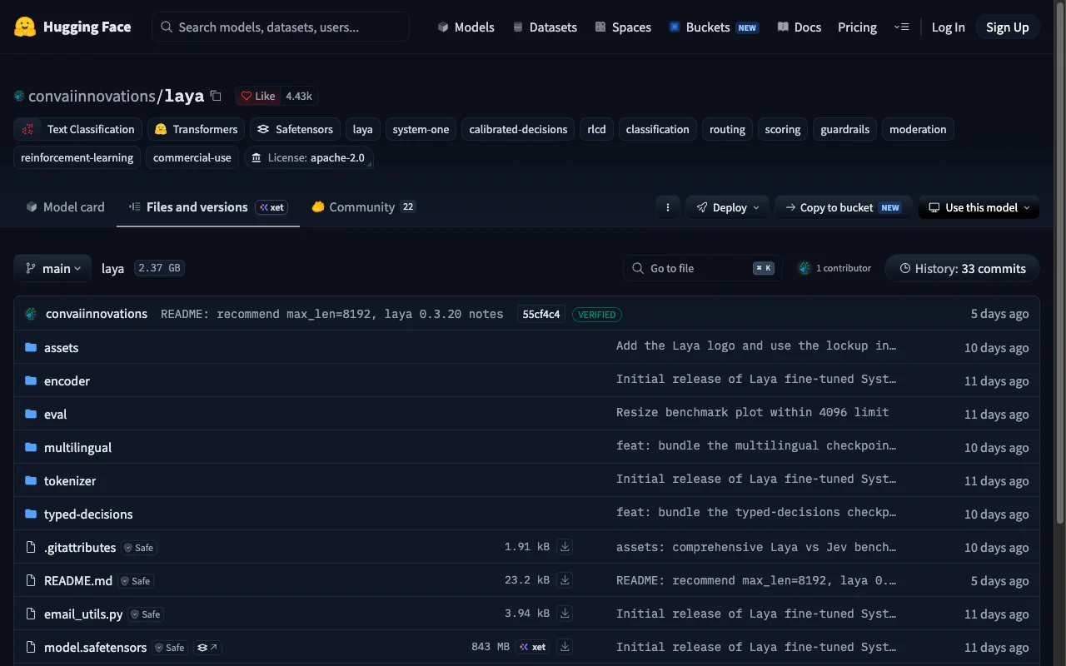Expand the Use this model dropdown

click(x=979, y=207)
